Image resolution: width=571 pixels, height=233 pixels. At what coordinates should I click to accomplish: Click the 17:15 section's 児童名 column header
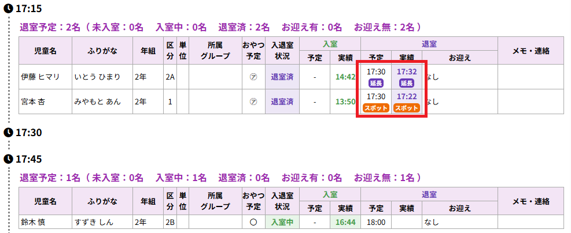click(x=45, y=51)
